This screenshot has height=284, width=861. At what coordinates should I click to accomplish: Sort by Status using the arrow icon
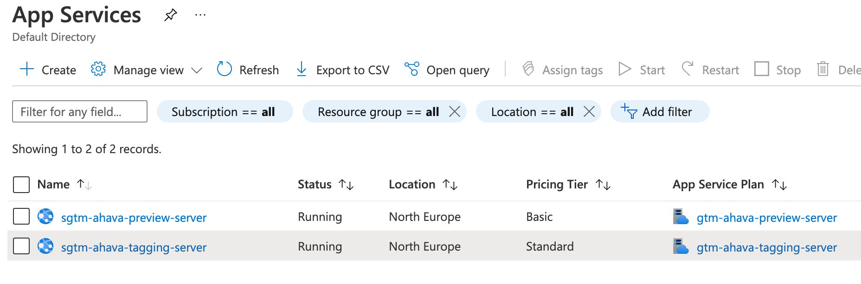(347, 185)
